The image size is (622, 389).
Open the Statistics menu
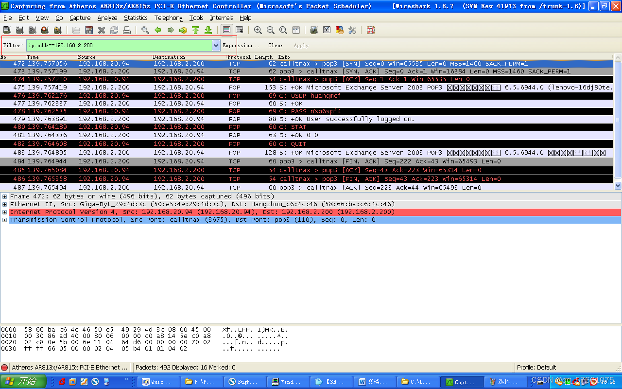[136, 18]
